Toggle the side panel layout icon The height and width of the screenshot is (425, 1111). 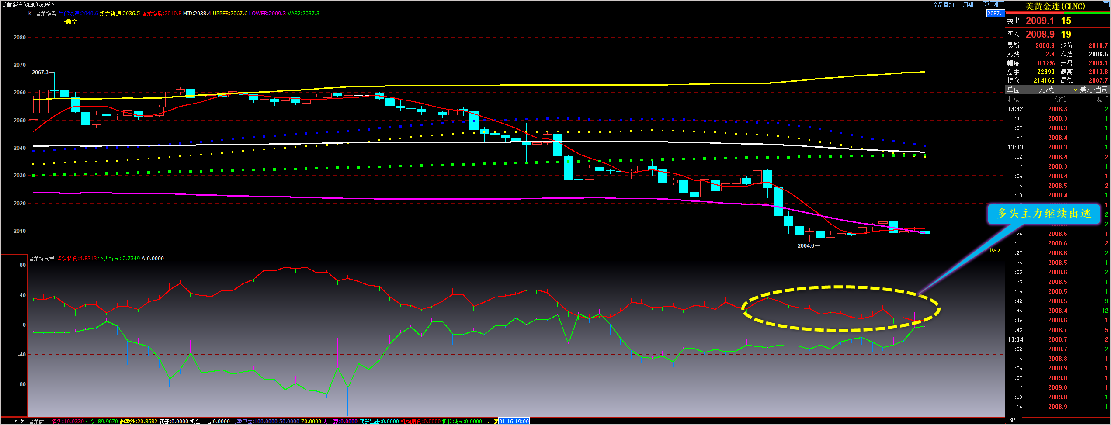click(1000, 4)
